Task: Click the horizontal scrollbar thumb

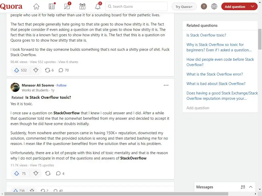Action: point(116,194)
